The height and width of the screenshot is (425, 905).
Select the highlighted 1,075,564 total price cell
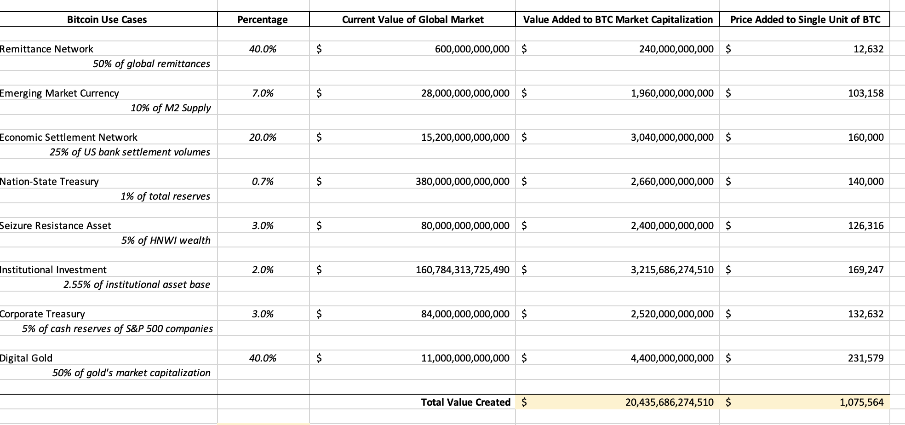tap(805, 402)
